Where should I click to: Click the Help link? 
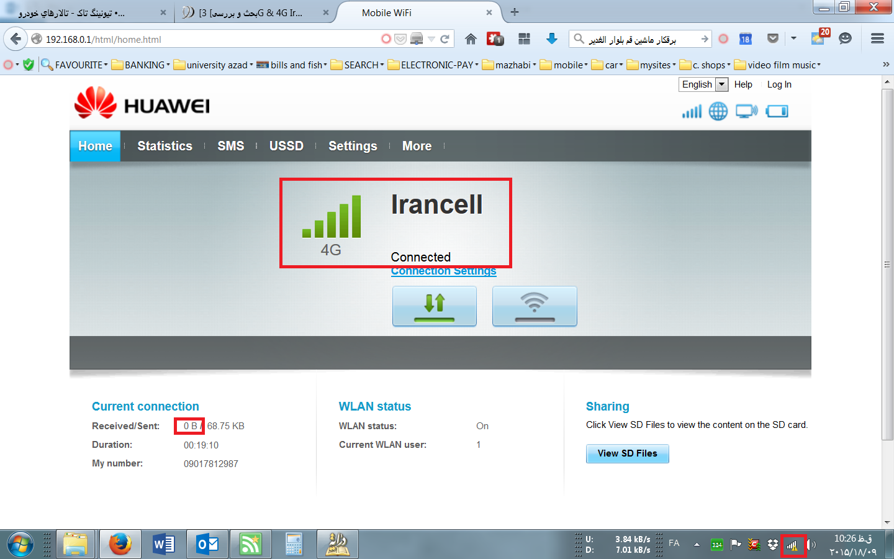coord(743,84)
